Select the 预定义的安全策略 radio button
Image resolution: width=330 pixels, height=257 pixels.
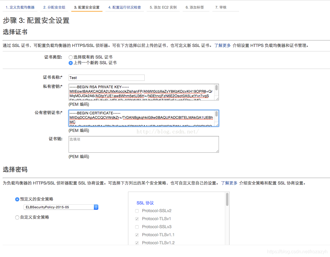[17, 199]
